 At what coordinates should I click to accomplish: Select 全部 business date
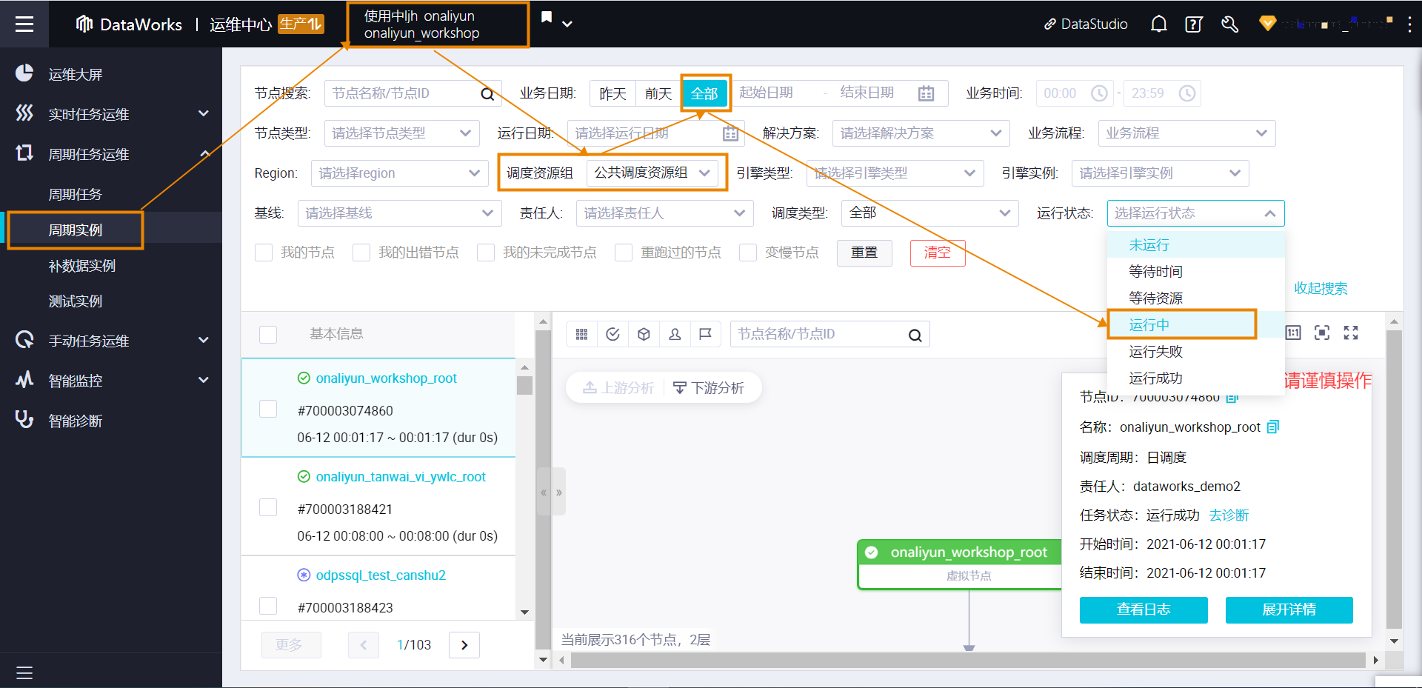[x=704, y=93]
